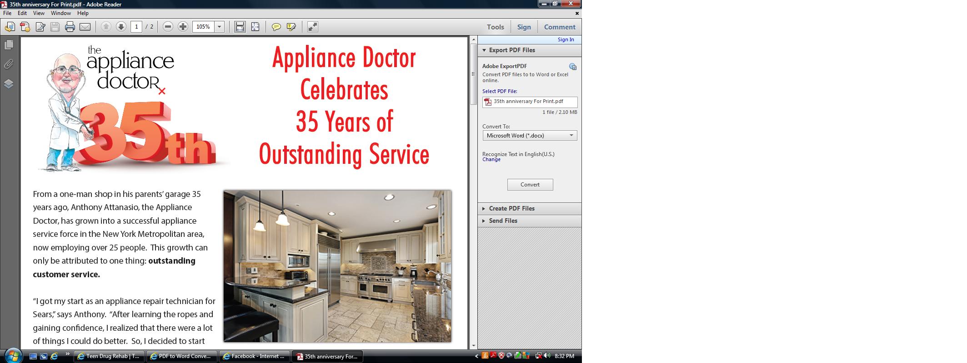Click Switch Between Windows quick launch icon
The height and width of the screenshot is (363, 967).
(44, 357)
